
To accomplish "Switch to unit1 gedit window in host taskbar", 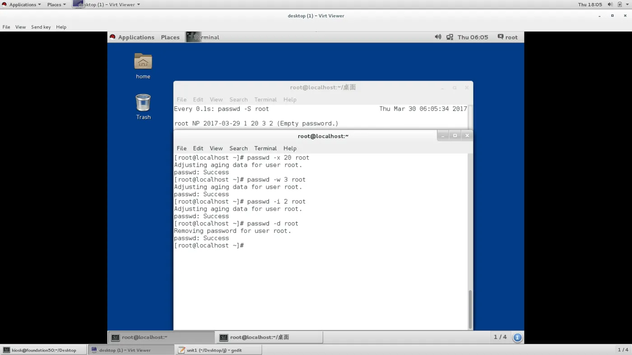I will click(x=218, y=350).
